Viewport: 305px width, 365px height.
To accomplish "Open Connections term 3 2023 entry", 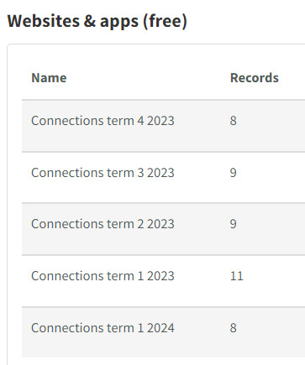I will point(103,173).
